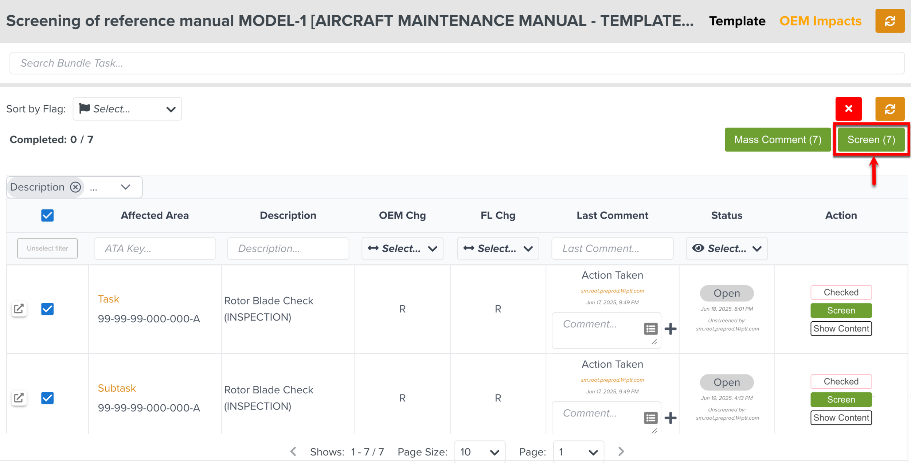Uncheck the Task row checkbox
This screenshot has height=463, width=911.
[x=47, y=309]
